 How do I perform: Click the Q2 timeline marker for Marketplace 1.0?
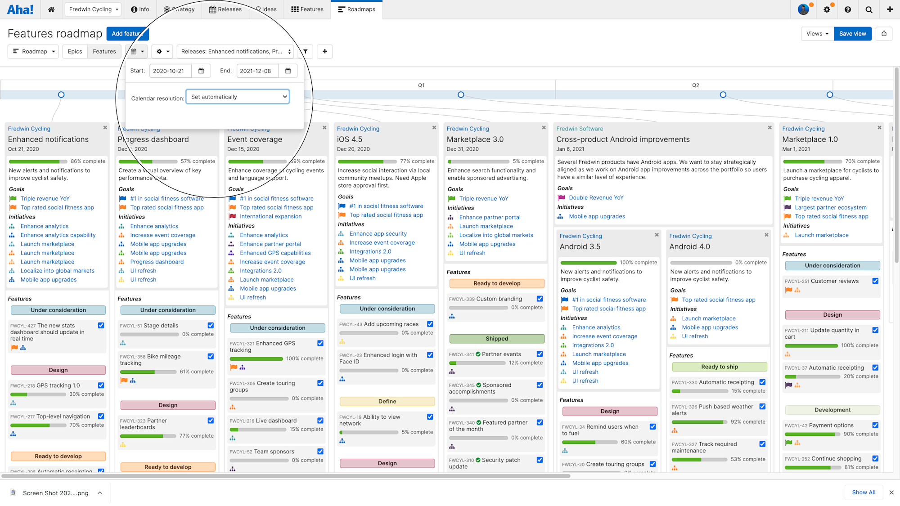pos(829,95)
